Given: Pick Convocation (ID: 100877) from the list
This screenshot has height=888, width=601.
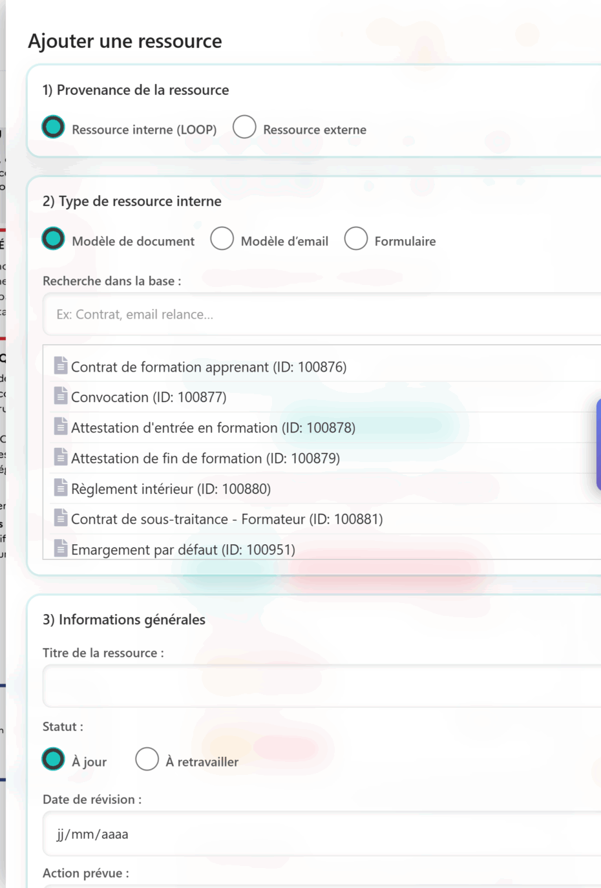Looking at the screenshot, I should (x=149, y=397).
